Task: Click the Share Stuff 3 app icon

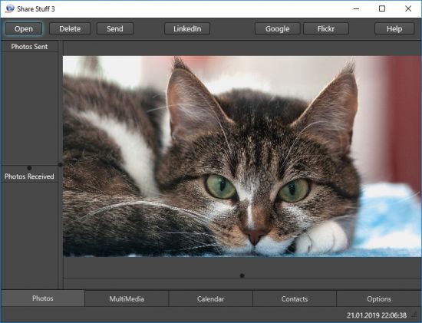Action: (x=9, y=8)
